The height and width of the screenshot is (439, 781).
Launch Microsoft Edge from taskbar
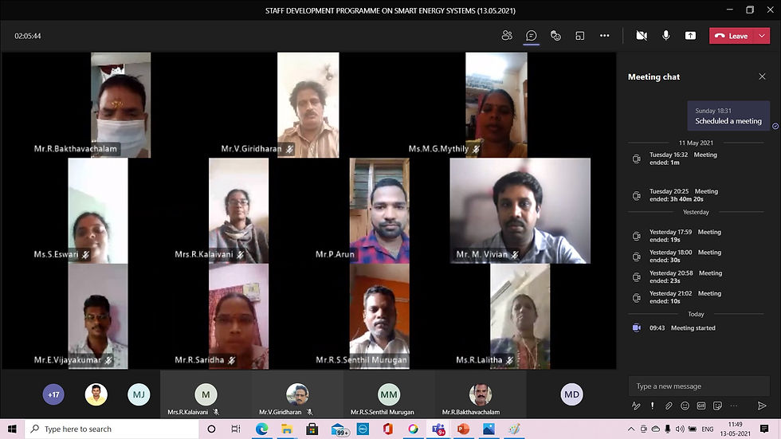[261, 429]
